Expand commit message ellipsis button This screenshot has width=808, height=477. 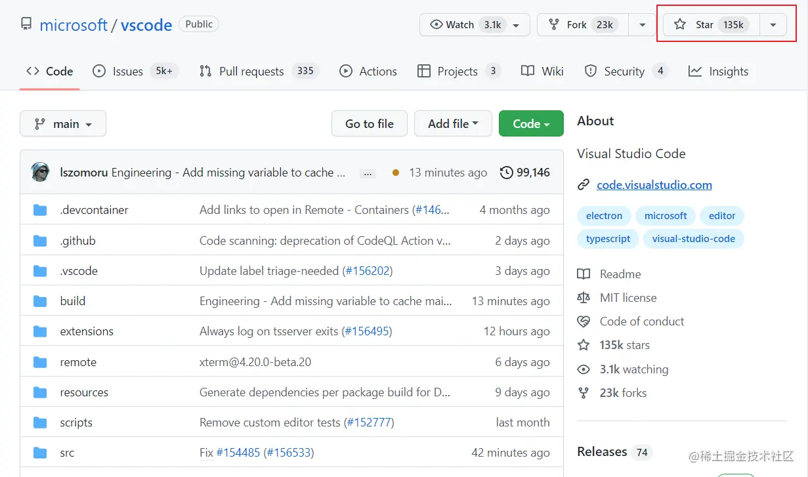point(368,173)
